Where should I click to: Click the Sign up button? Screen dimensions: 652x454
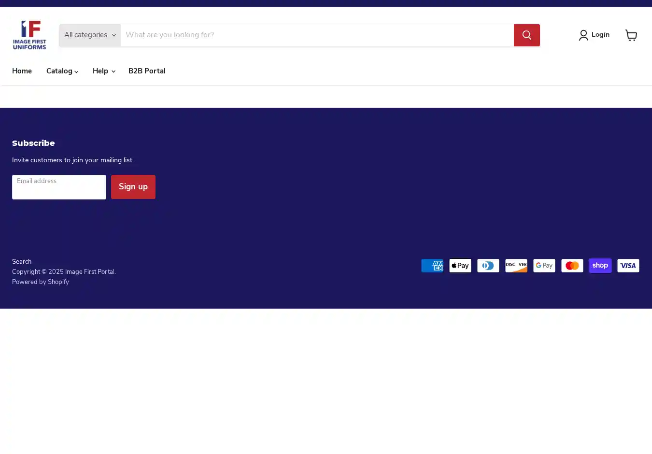coord(133,187)
